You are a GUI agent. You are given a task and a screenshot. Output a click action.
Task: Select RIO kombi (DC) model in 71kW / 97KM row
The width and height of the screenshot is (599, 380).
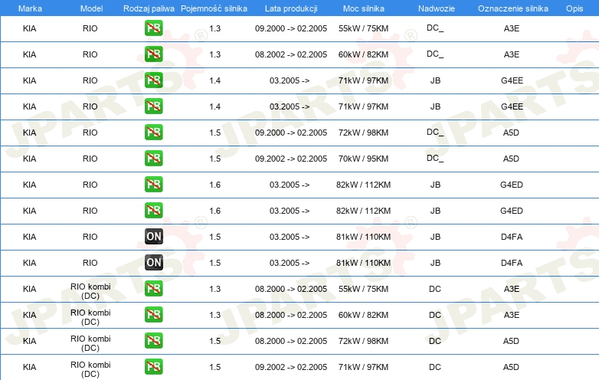coord(90,369)
